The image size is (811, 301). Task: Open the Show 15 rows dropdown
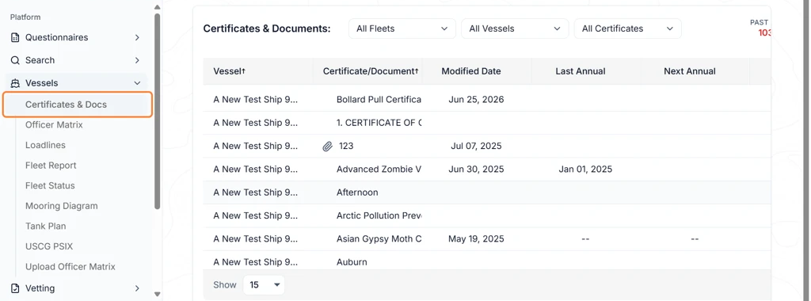coord(264,285)
